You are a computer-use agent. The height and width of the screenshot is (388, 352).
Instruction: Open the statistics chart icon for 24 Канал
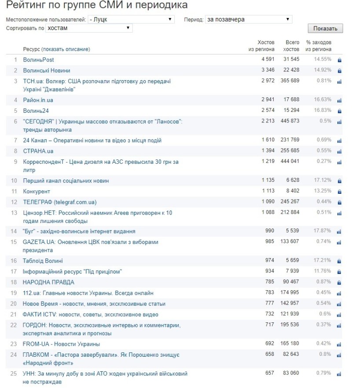pyautogui.click(x=339, y=141)
